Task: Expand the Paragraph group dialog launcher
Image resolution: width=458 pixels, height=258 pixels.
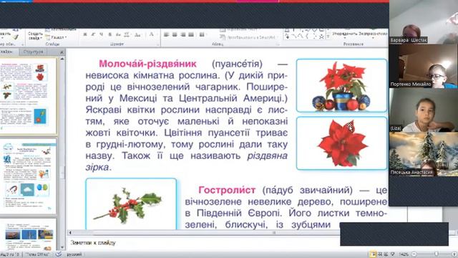Action: 278,44
